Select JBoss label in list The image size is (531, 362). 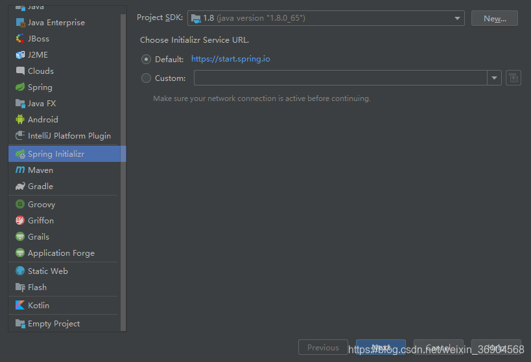point(38,39)
